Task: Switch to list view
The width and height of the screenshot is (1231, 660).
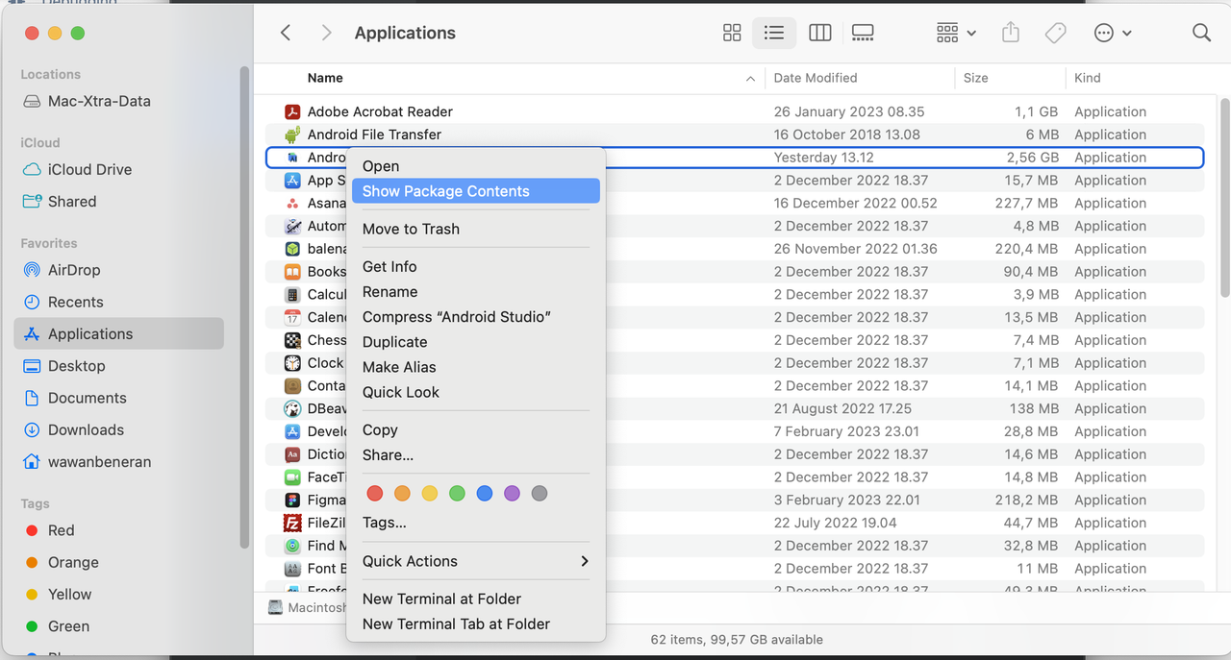Action: (x=774, y=33)
